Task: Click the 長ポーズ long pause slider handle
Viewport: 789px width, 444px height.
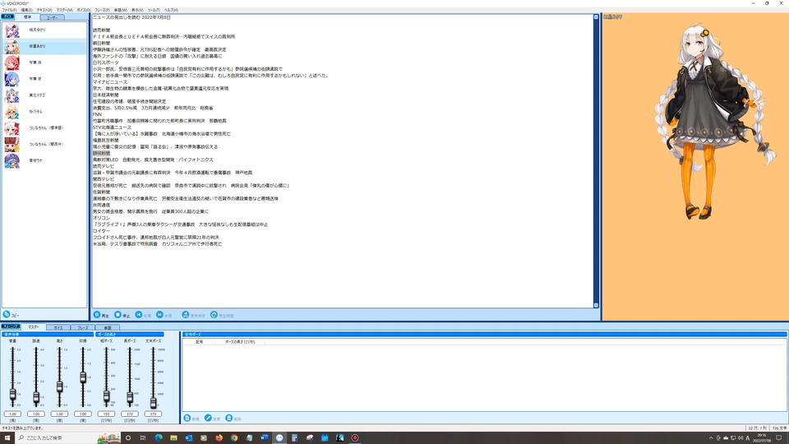Action: point(130,398)
